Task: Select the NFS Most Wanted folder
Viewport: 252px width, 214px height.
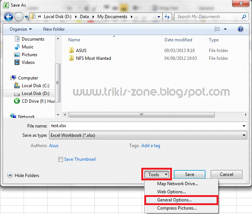Action: coord(93,58)
